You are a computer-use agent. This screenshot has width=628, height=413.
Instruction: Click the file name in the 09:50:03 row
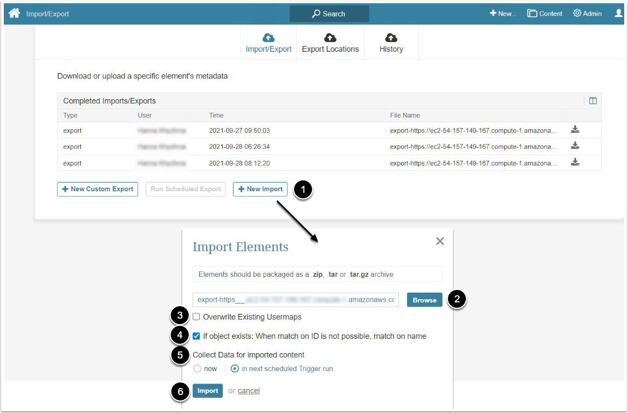click(x=474, y=130)
